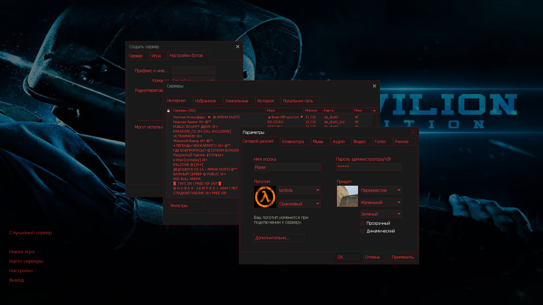543x305 pixels.
Task: Close the Серверы window
Action: click(x=374, y=86)
